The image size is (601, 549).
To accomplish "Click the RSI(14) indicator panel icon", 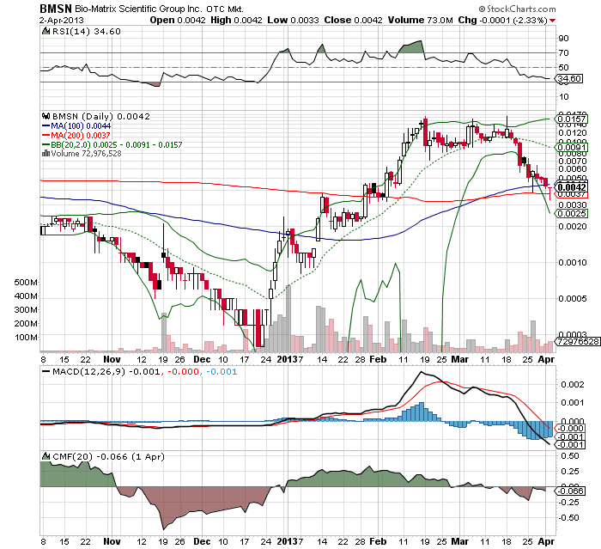I will click(46, 31).
